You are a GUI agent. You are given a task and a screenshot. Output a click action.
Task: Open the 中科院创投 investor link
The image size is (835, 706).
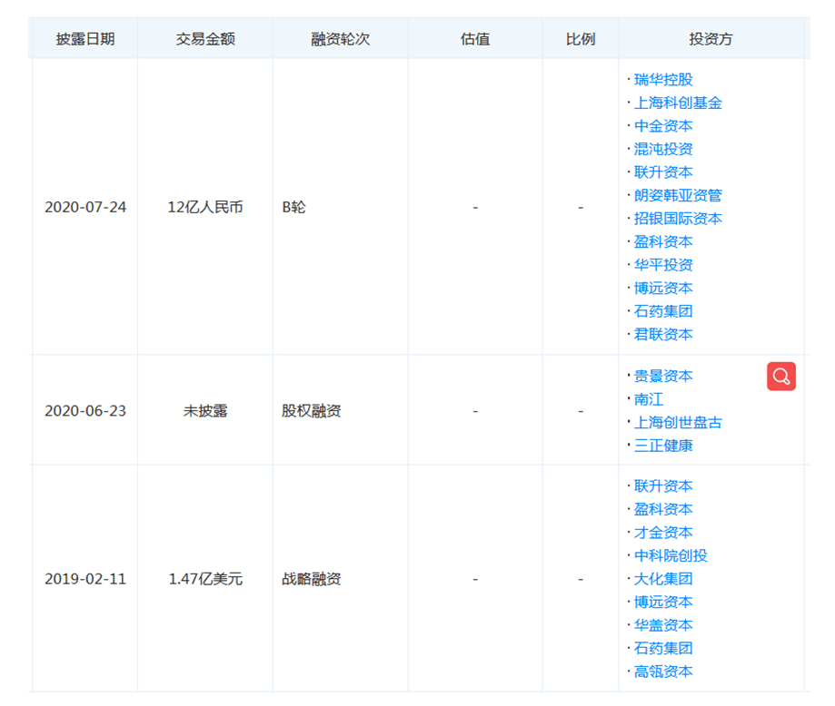pyautogui.click(x=671, y=555)
